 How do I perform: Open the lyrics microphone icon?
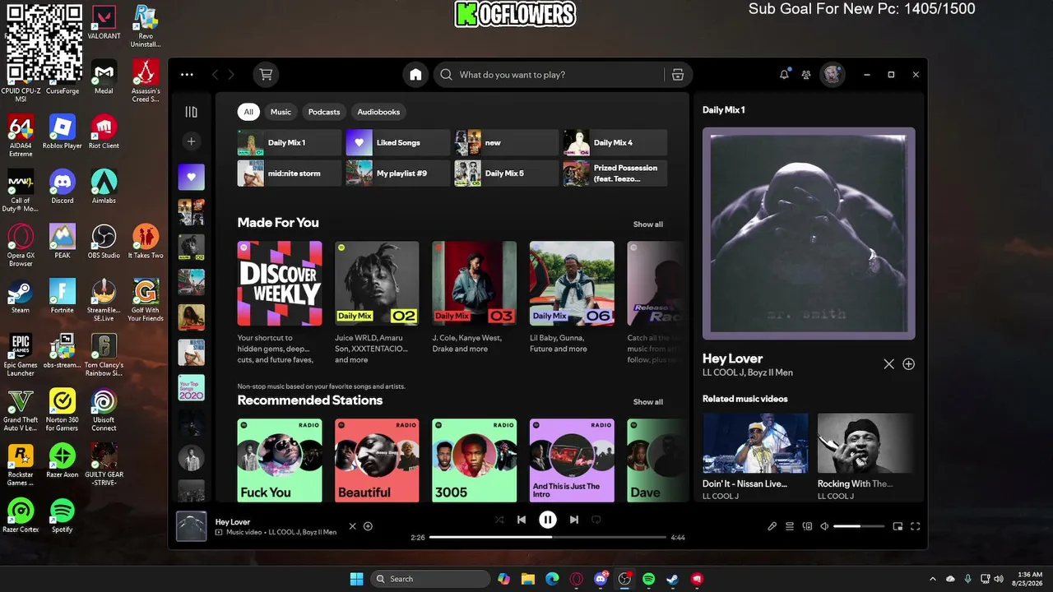[x=772, y=526]
